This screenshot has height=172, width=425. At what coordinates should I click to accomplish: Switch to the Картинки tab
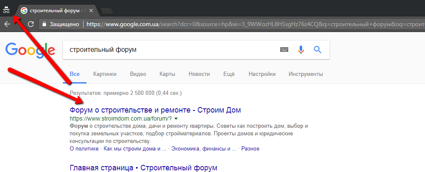click(x=105, y=74)
